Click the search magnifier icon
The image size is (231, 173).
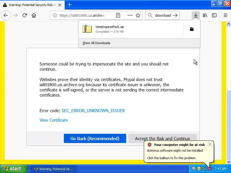(150, 15)
